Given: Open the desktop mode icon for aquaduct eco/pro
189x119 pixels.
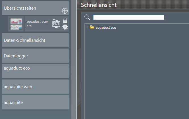Looking at the screenshot, I should (x=56, y=24).
